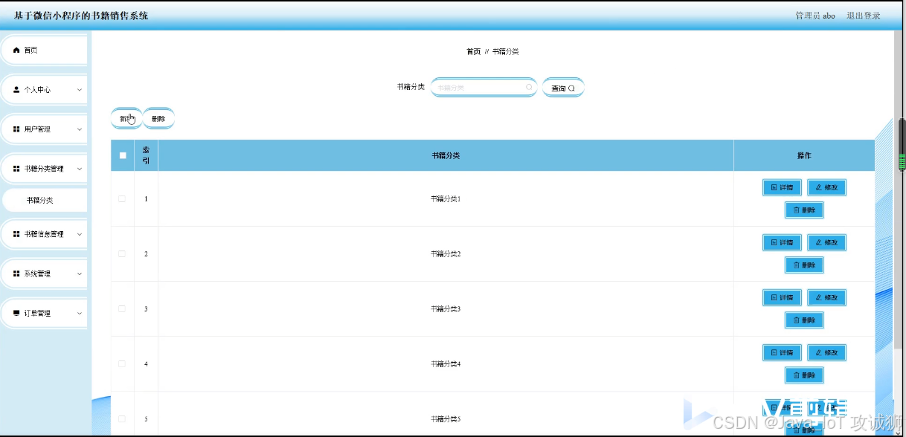Tick the checkbox for row 书籍分类3
This screenshot has width=906, height=437.
coord(122,308)
